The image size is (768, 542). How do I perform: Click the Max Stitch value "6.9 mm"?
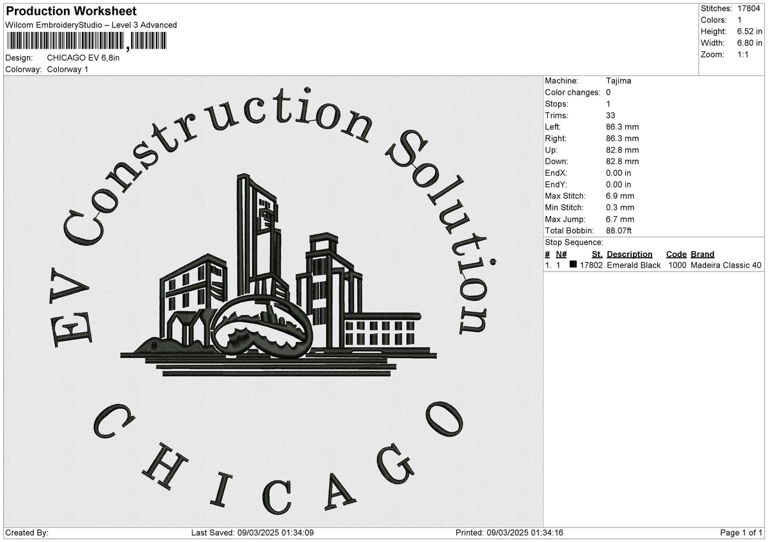(620, 196)
